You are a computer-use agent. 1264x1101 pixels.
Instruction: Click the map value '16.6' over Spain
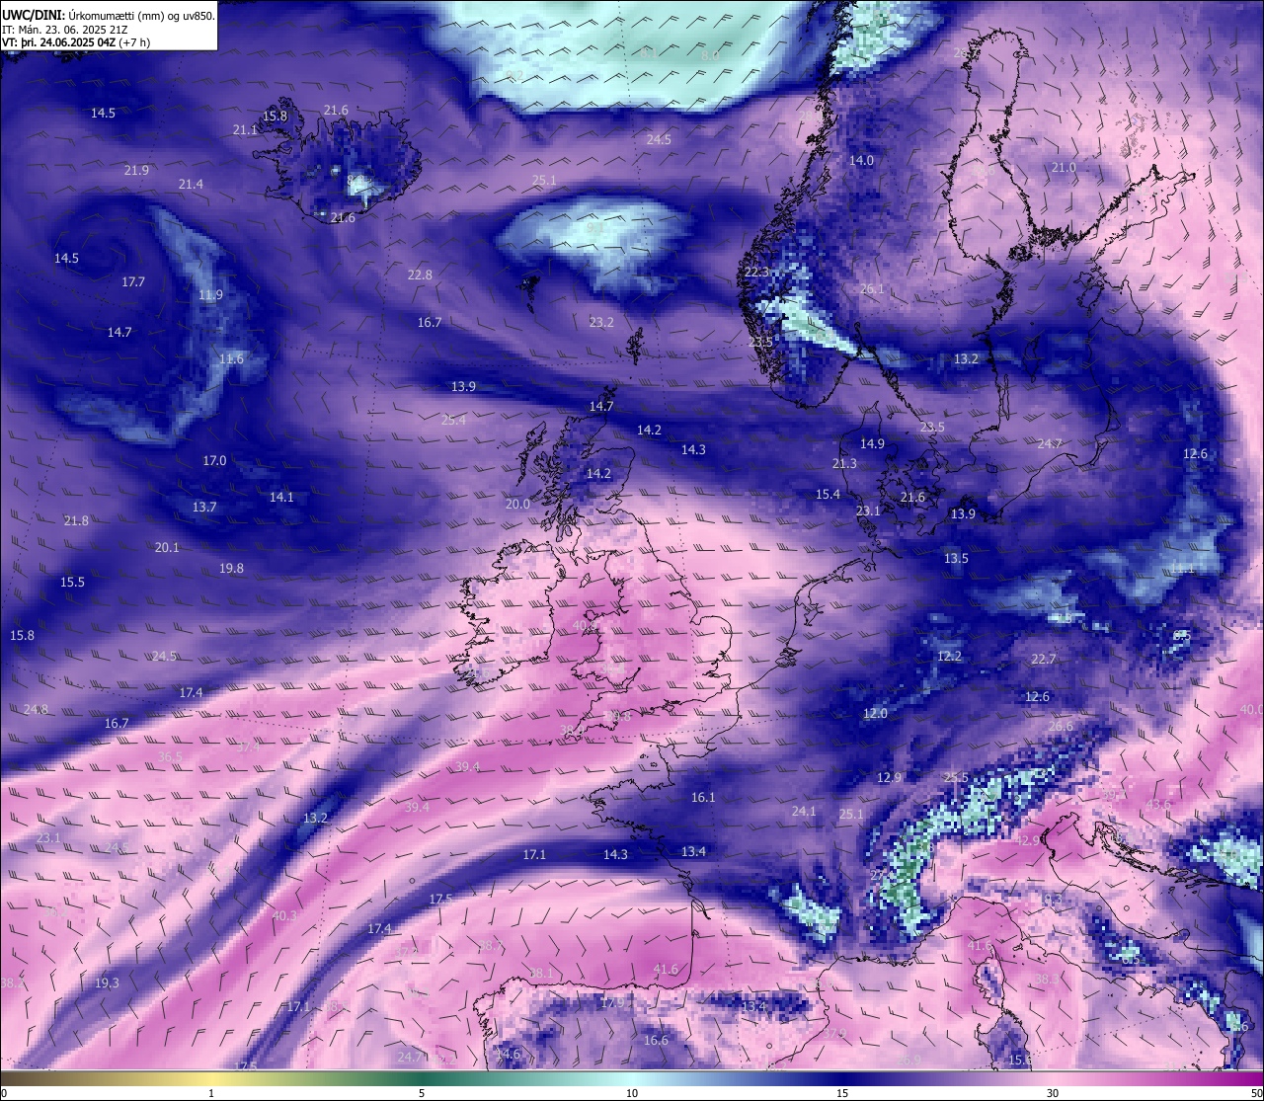pyautogui.click(x=656, y=1041)
